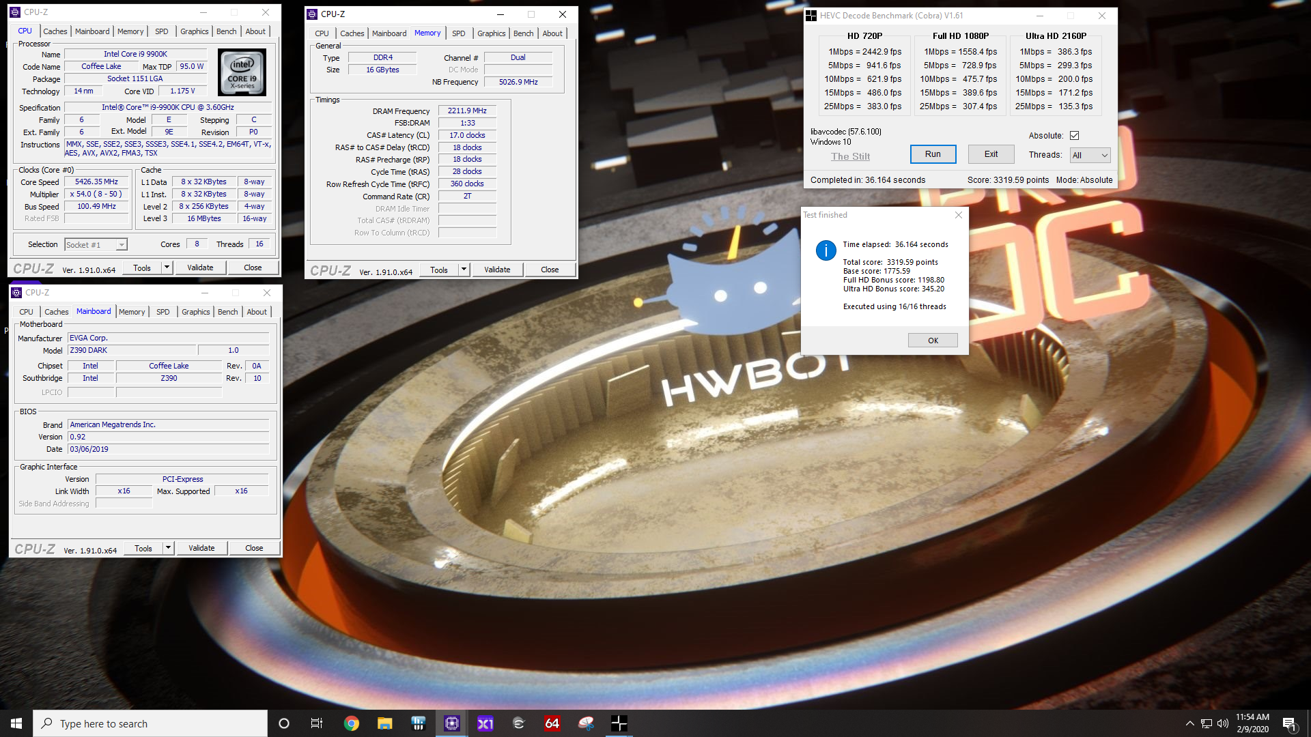Open About tab in Mainboard window

pyautogui.click(x=257, y=312)
